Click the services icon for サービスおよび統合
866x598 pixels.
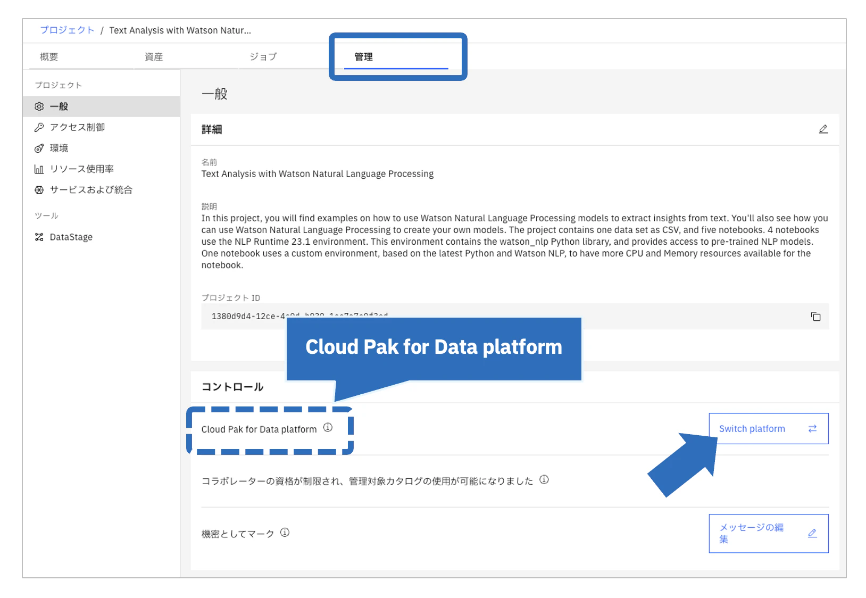39,190
